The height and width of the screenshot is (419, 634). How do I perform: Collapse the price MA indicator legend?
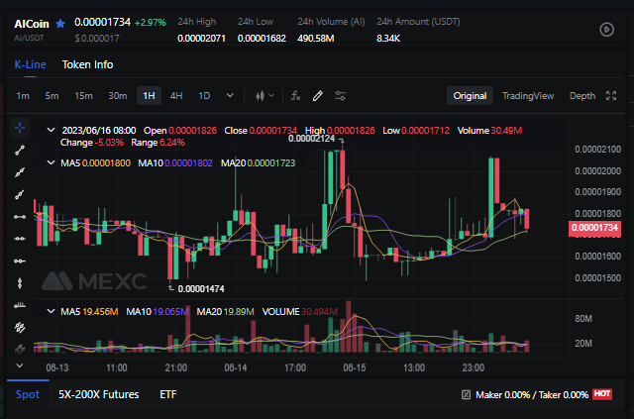pyautogui.click(x=51, y=163)
